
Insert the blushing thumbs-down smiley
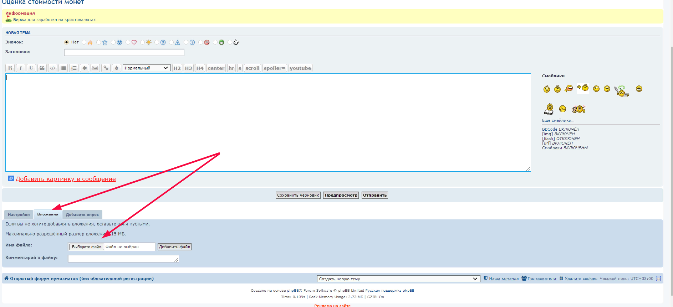569,88
